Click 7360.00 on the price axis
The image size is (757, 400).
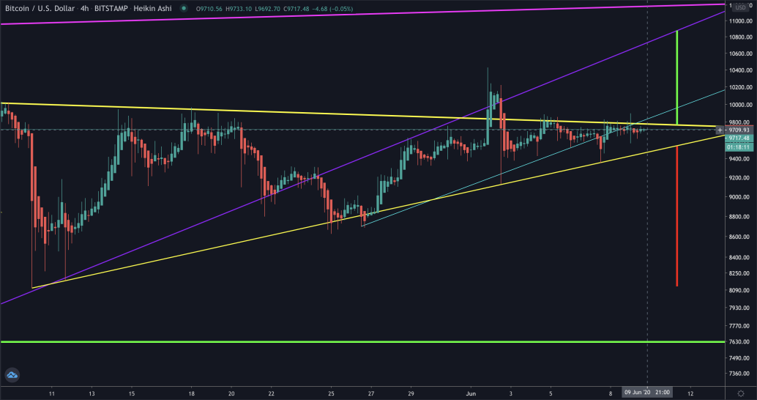point(739,374)
